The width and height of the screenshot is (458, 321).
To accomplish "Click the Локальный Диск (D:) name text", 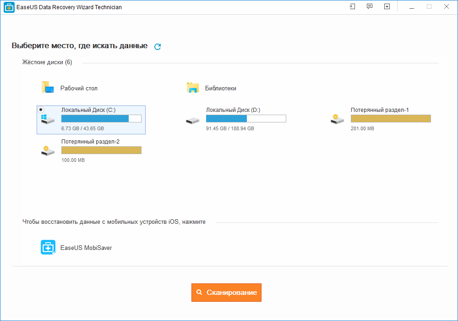I will pos(233,110).
